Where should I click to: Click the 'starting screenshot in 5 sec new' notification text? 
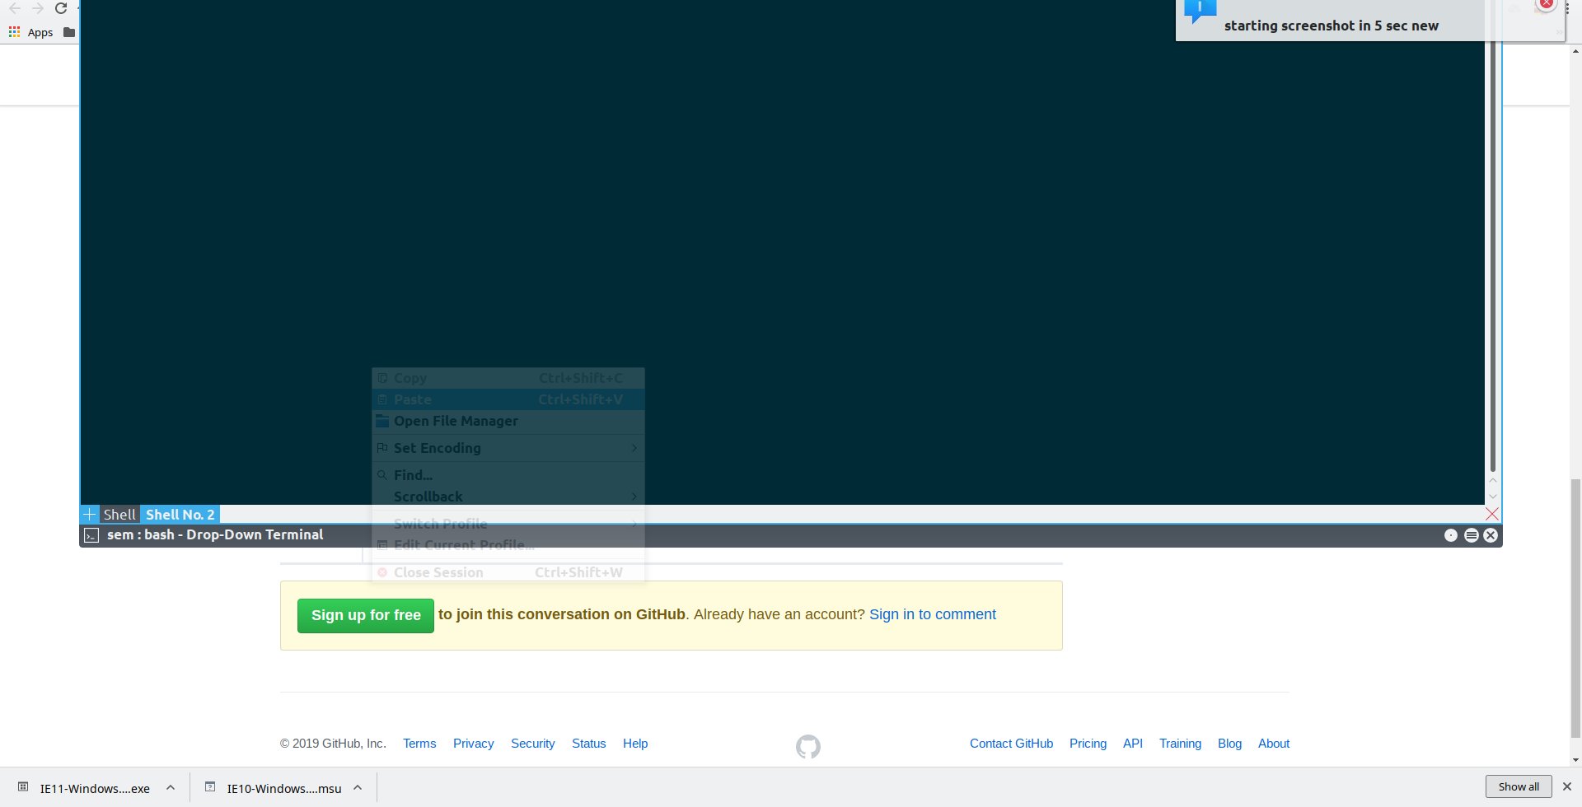pos(1332,26)
